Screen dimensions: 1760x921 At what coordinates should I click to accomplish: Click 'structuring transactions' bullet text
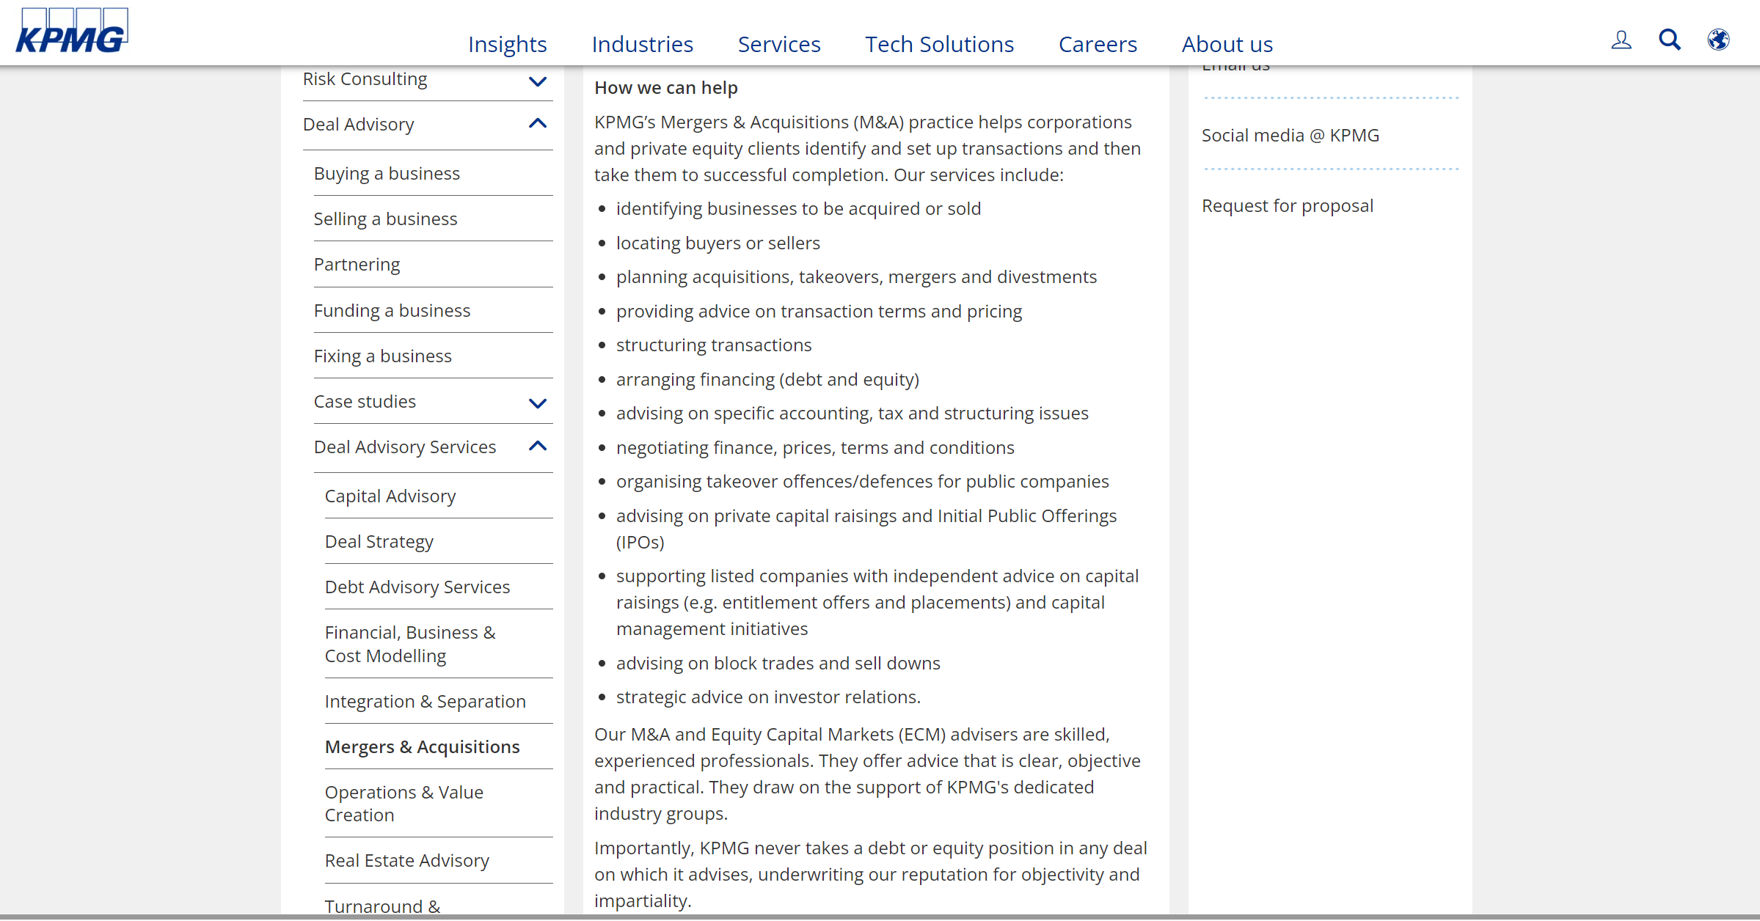tap(714, 345)
